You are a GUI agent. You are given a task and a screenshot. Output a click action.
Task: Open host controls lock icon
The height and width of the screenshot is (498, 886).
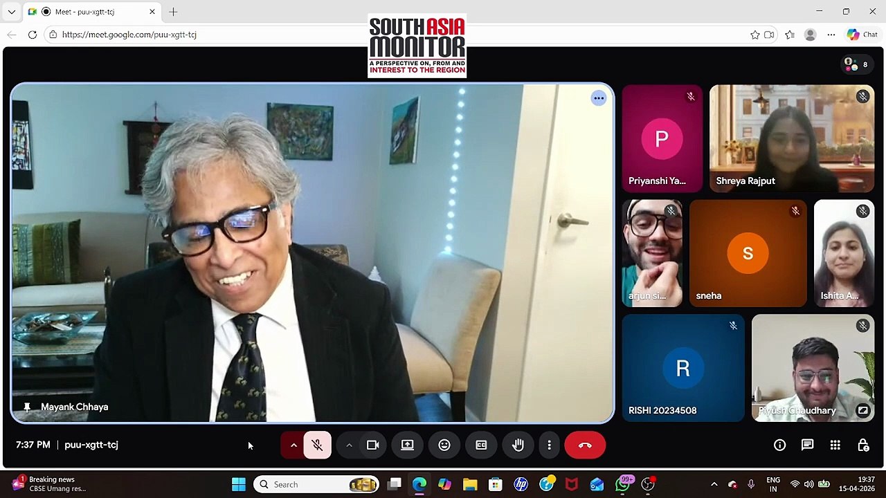[x=863, y=445]
